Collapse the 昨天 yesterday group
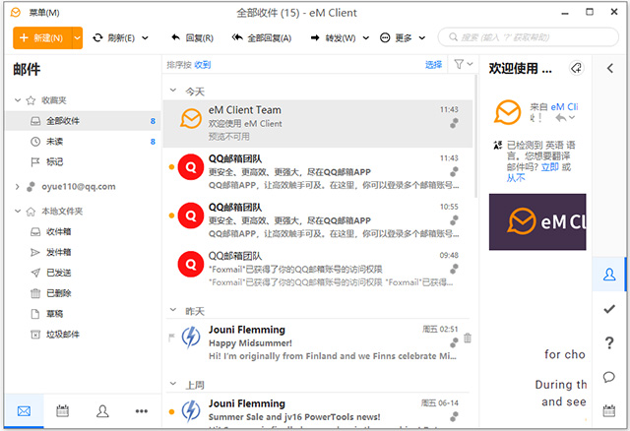The image size is (630, 431). tap(173, 310)
